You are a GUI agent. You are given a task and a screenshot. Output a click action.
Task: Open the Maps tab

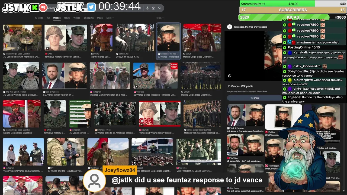[100, 18]
